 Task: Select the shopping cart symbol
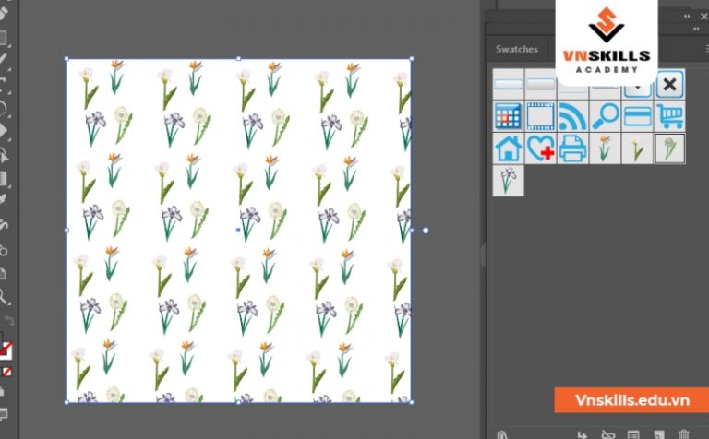coord(669,116)
